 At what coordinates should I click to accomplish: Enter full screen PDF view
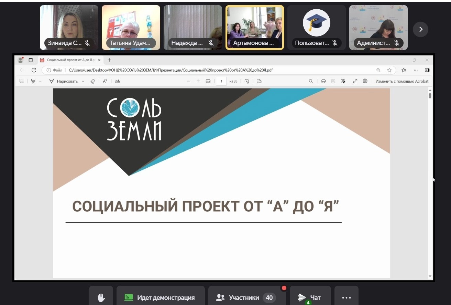coord(355,81)
